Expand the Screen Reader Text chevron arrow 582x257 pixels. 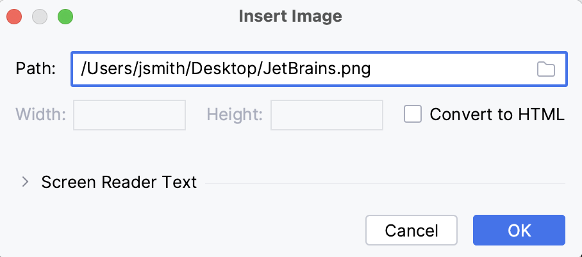tap(25, 182)
